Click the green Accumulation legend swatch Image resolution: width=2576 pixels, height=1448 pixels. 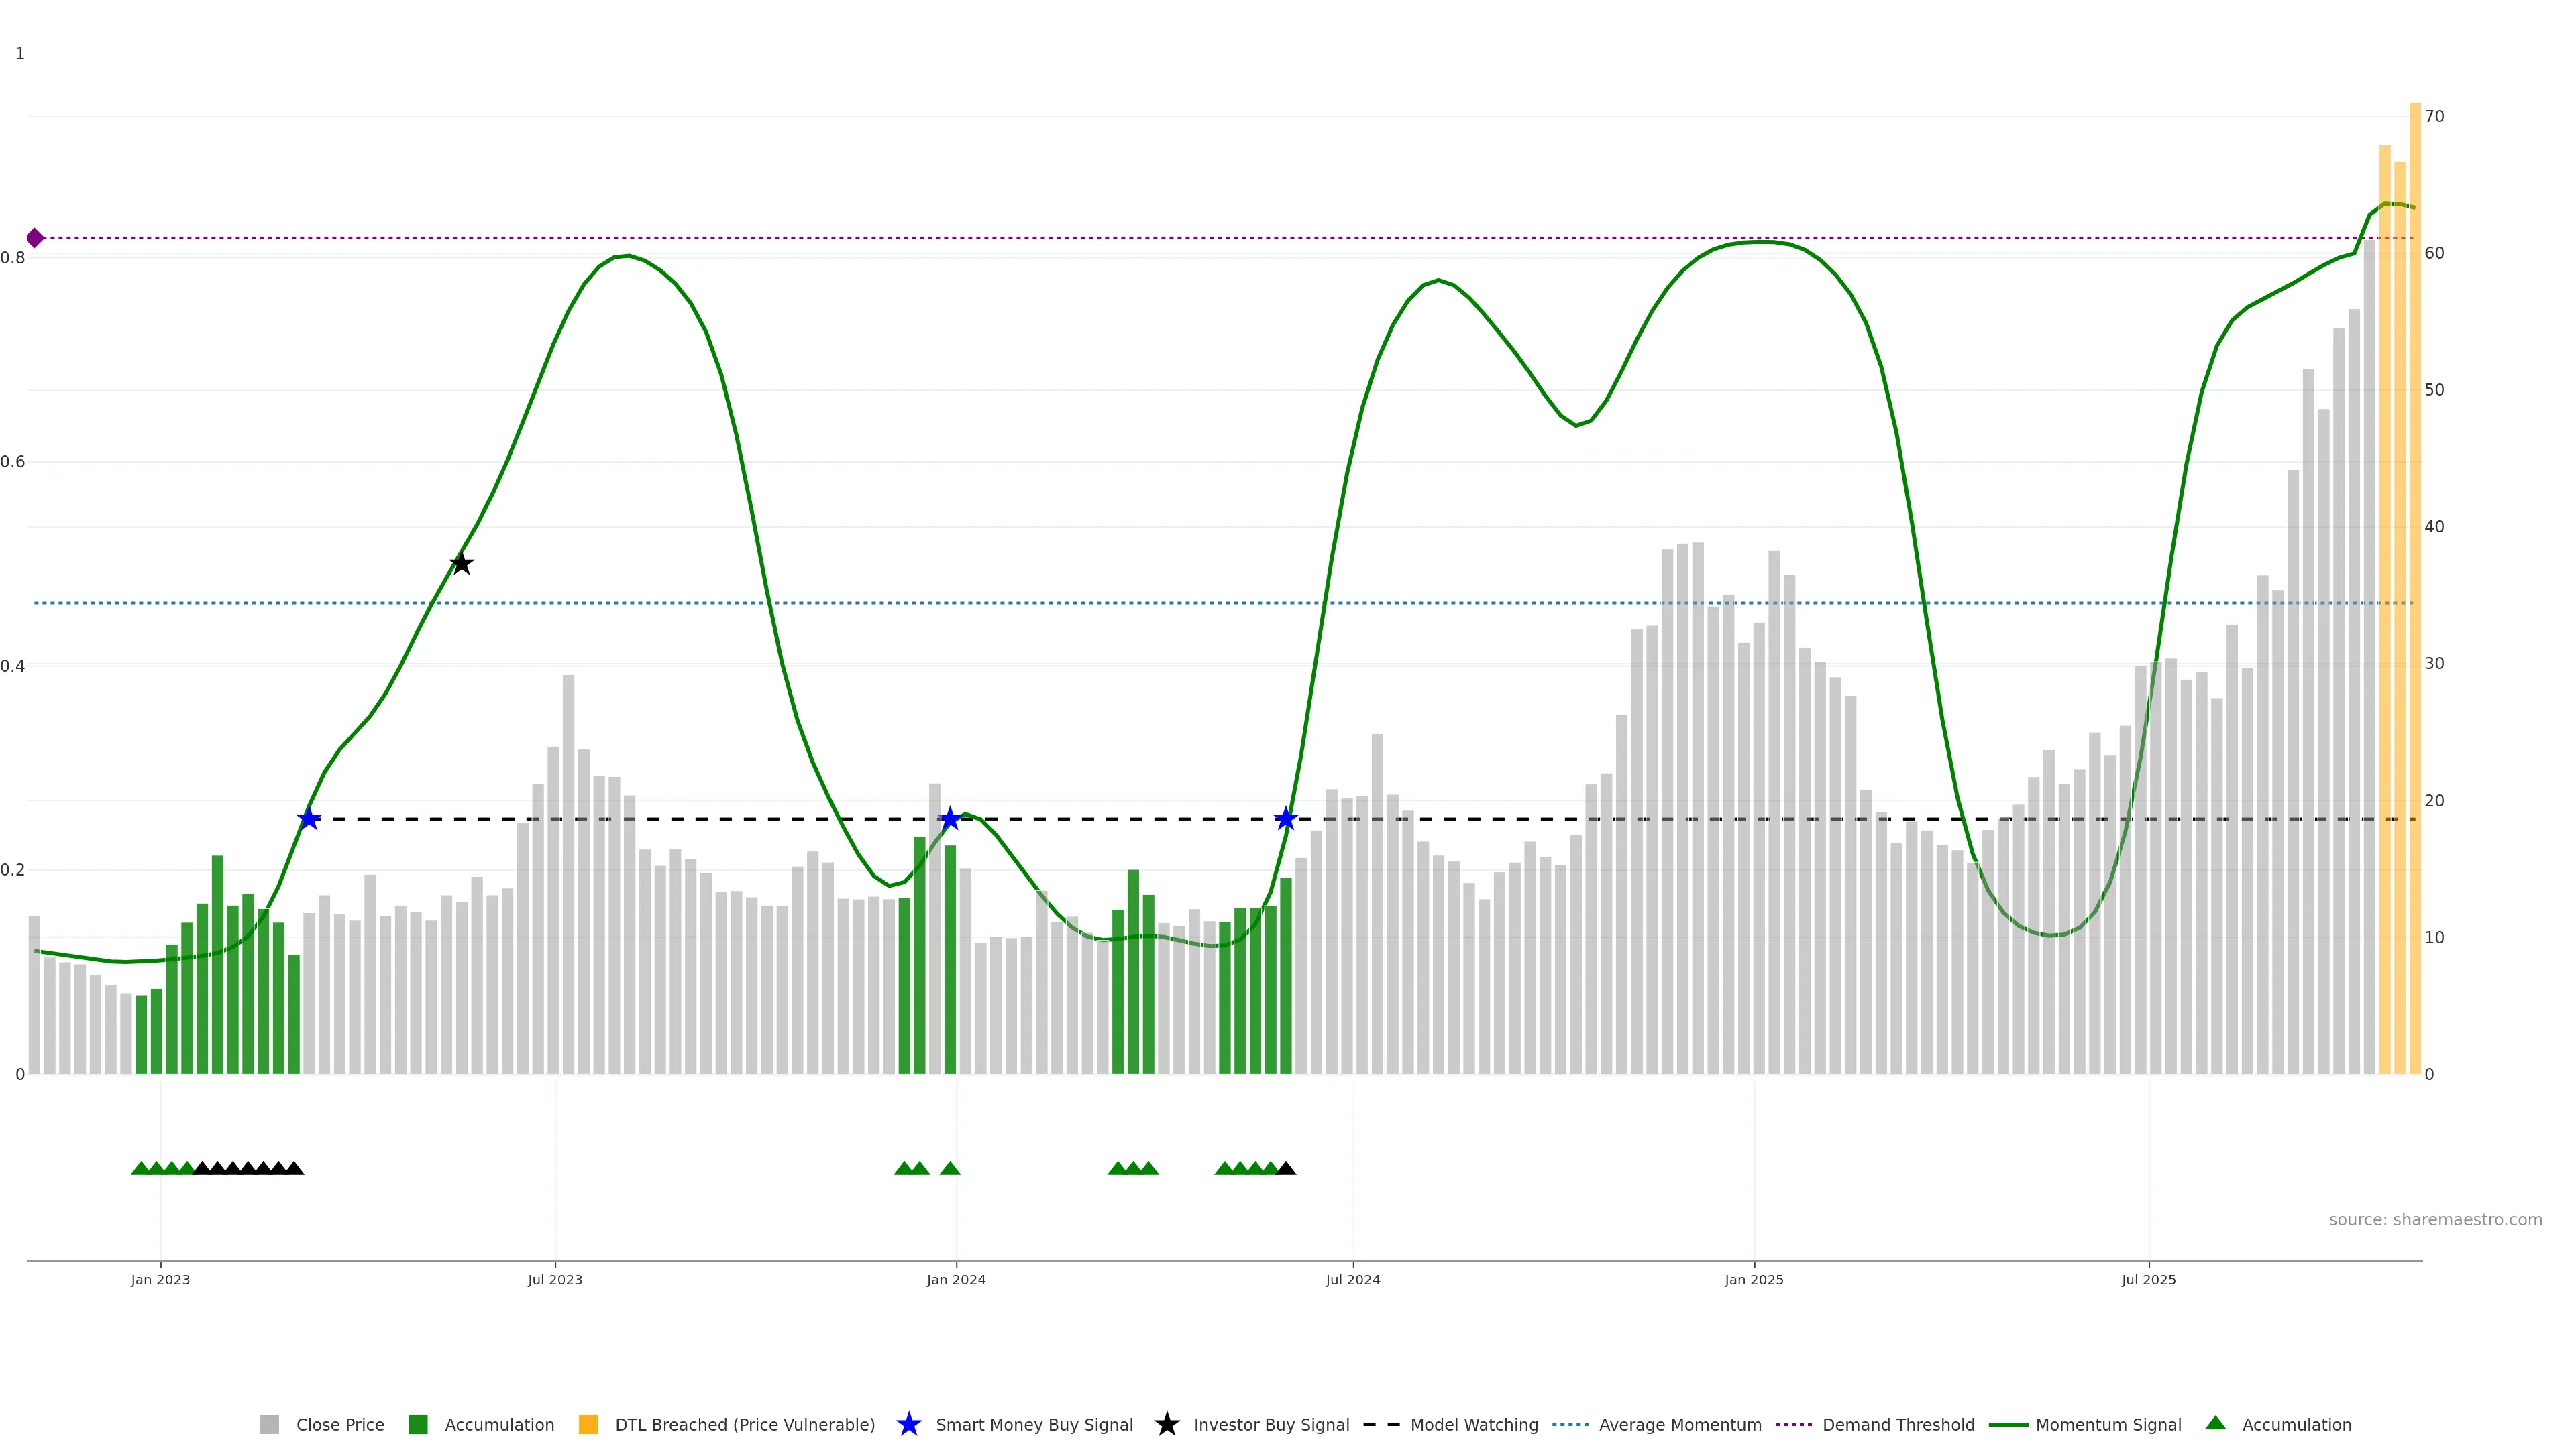(x=418, y=1424)
